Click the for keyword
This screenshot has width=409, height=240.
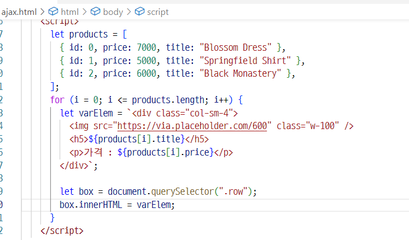(x=57, y=100)
